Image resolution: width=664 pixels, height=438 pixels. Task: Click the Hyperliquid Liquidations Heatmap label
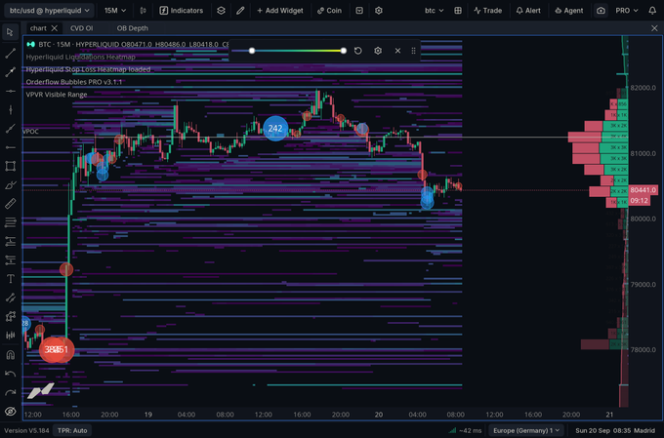click(80, 57)
